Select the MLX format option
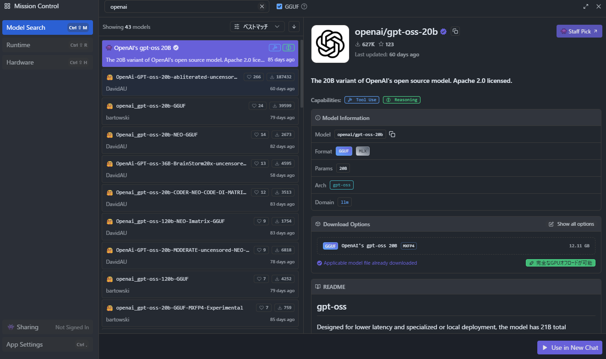The height and width of the screenshot is (359, 606). coord(362,151)
